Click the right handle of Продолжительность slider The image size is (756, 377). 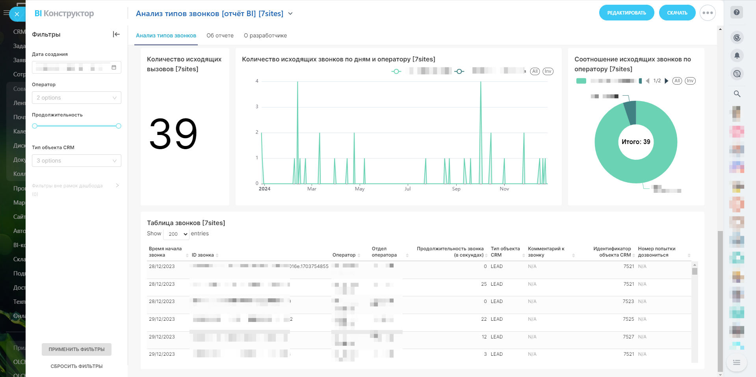coord(119,126)
